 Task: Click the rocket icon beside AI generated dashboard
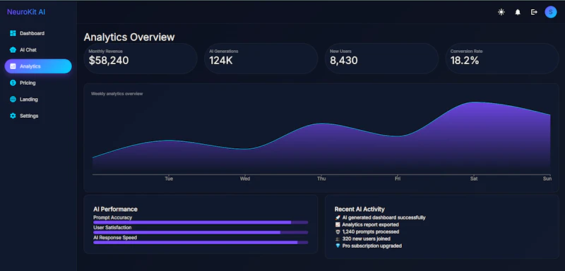338,218
